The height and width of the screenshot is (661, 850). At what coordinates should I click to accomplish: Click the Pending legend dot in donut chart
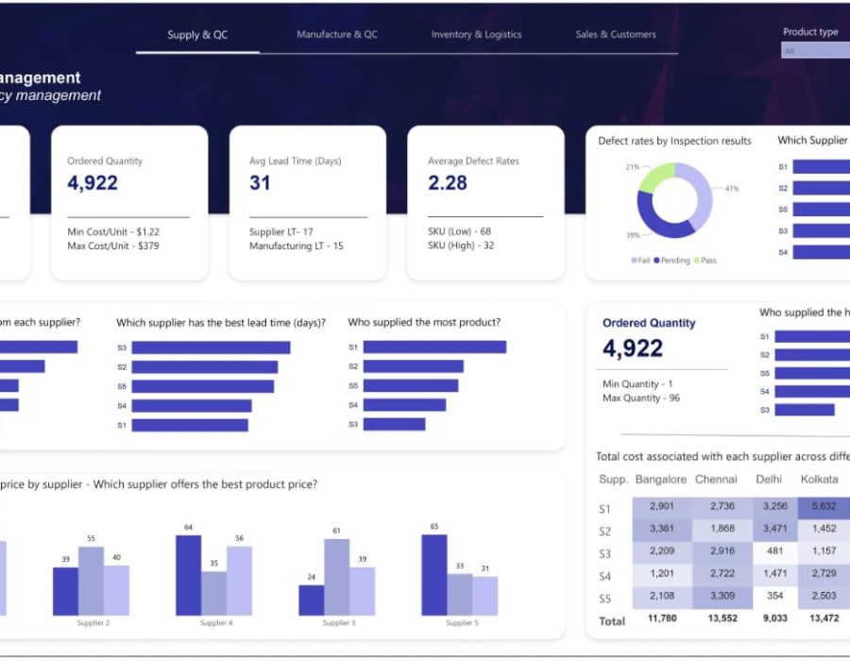click(659, 261)
